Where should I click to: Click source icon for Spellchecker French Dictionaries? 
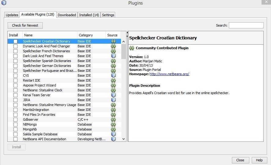tap(113, 51)
